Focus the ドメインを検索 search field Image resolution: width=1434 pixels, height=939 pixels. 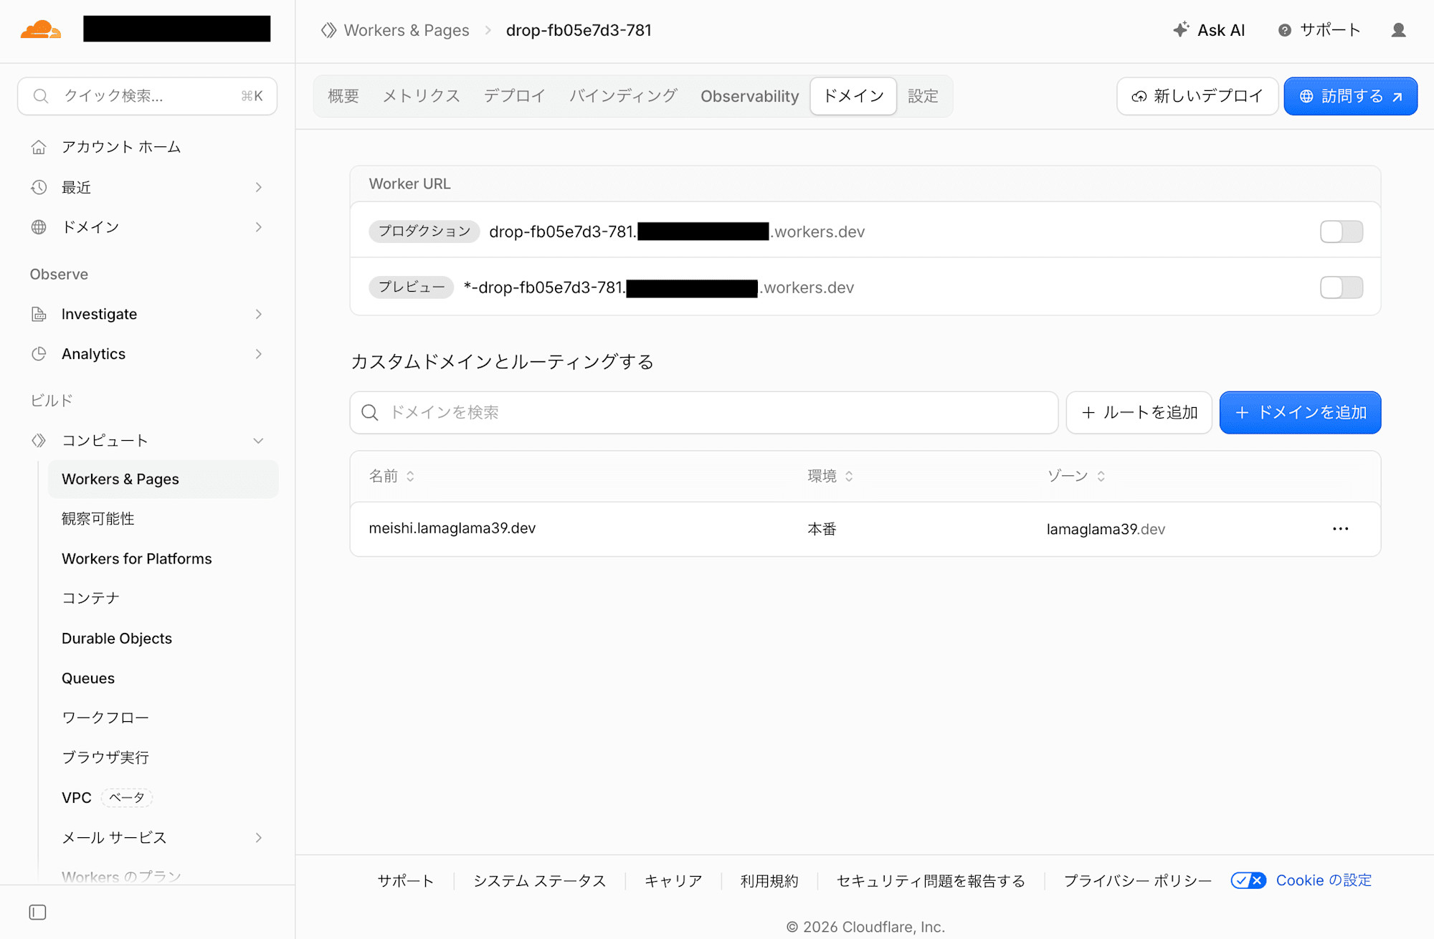[x=703, y=412]
